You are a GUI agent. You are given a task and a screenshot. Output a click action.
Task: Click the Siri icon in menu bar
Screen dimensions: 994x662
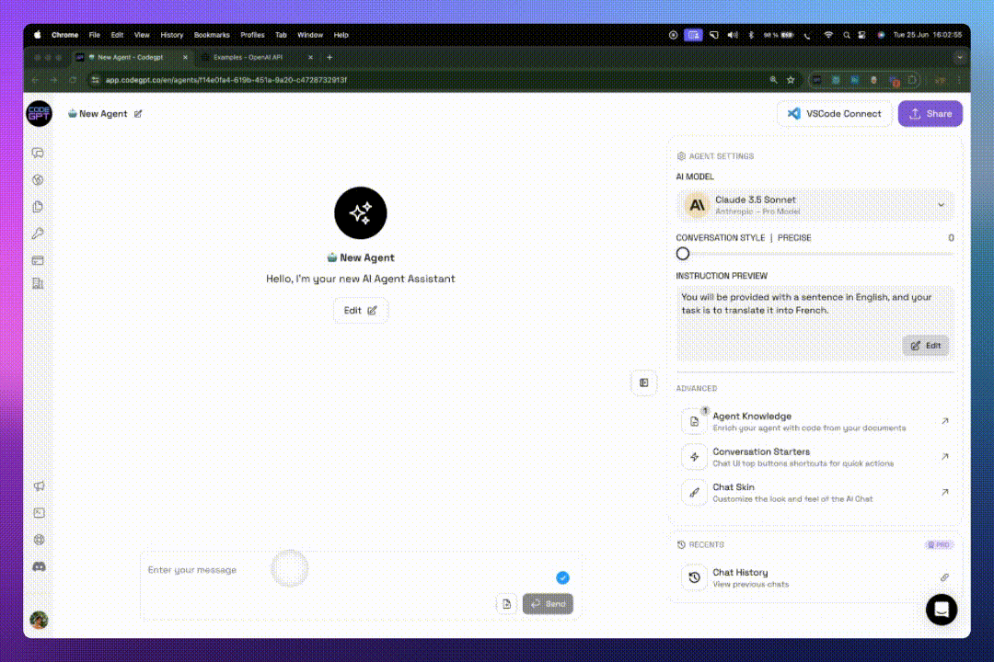tap(881, 35)
